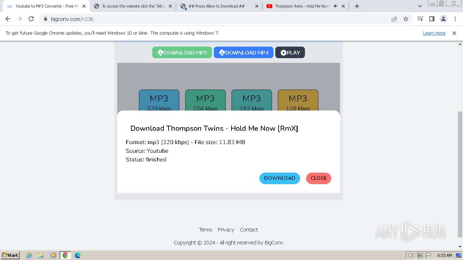463x260 pixels.
Task: Open the Contact footer link
Action: (x=249, y=230)
